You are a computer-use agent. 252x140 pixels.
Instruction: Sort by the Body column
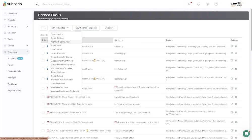(x=169, y=40)
